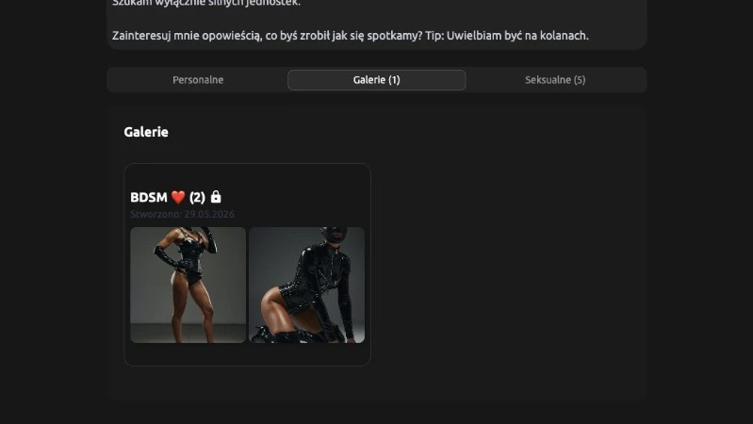Open the BDSM gallery title
This screenshot has width=753, height=424.
pos(168,197)
